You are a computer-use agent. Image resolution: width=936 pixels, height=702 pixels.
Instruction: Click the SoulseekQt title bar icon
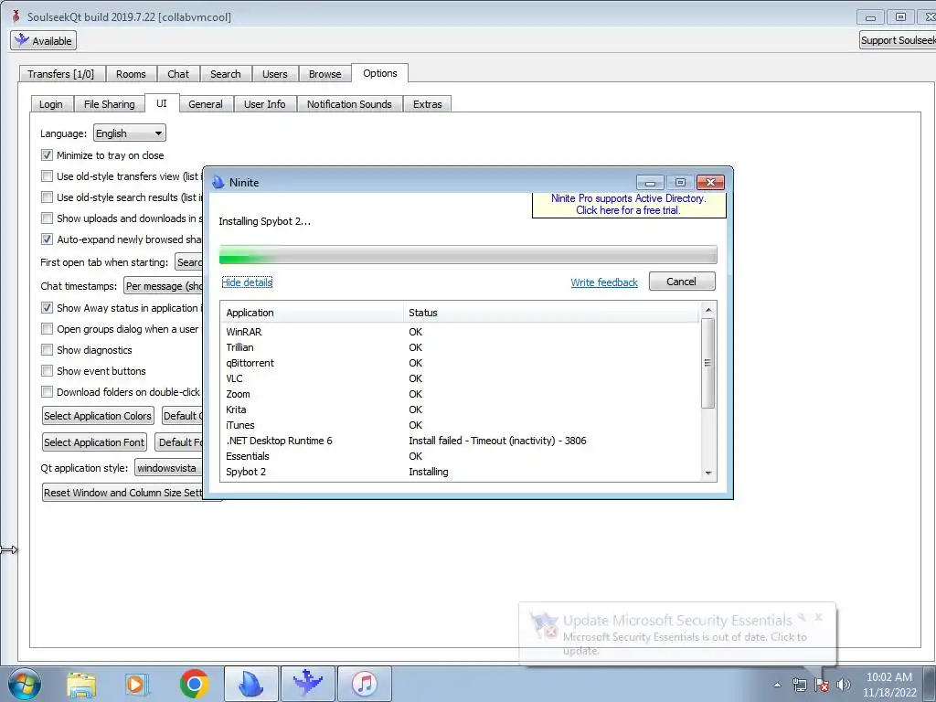tap(16, 16)
